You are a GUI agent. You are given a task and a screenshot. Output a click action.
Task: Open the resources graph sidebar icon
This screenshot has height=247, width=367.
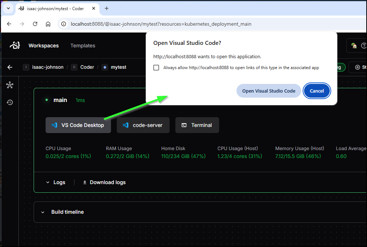point(10,85)
